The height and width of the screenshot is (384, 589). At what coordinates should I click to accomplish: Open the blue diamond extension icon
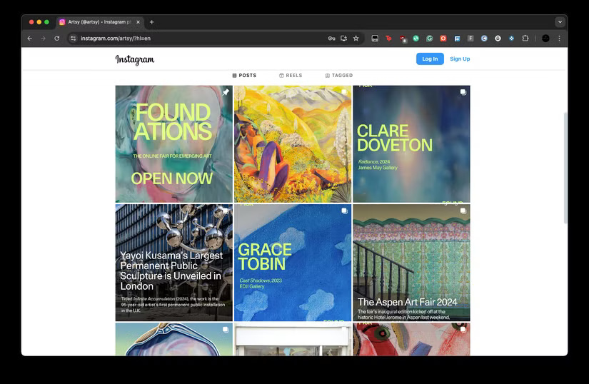(512, 39)
